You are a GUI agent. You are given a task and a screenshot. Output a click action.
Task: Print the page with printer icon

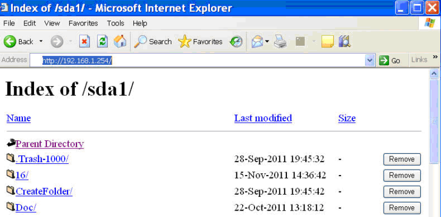[x=281, y=41]
